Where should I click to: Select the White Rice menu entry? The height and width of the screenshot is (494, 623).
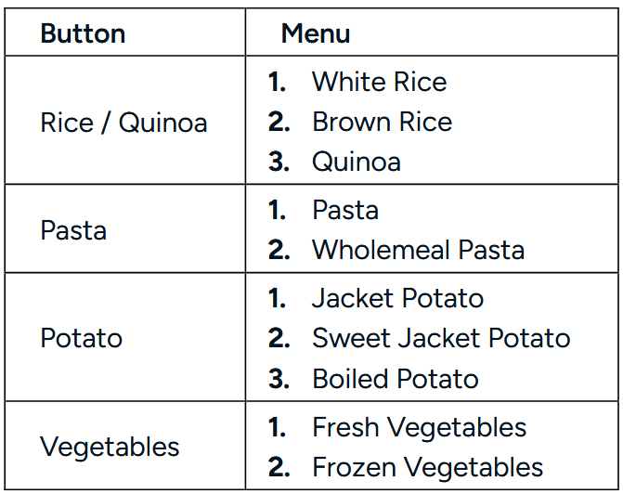click(x=379, y=82)
